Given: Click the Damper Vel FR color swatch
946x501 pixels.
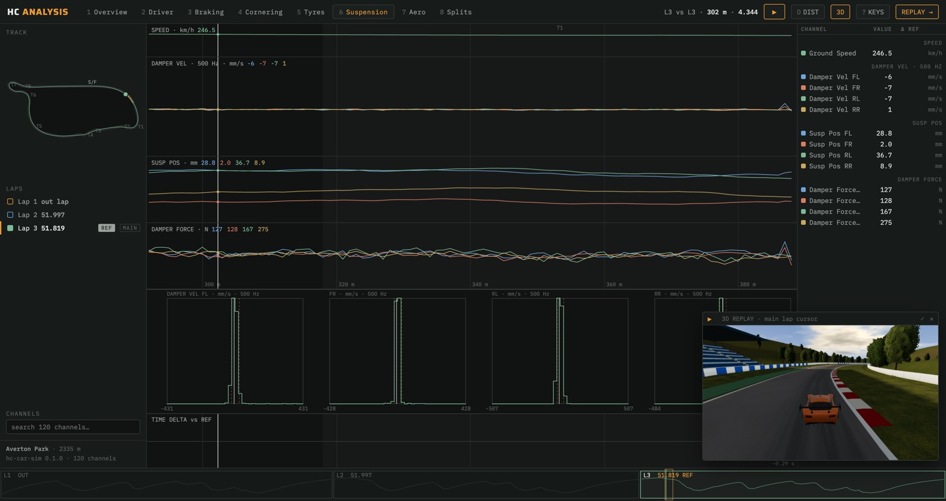Looking at the screenshot, I should click(804, 88).
